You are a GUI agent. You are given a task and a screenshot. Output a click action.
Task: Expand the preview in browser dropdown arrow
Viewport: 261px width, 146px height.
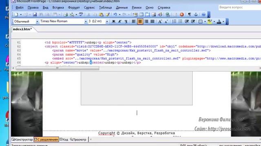click(76, 15)
